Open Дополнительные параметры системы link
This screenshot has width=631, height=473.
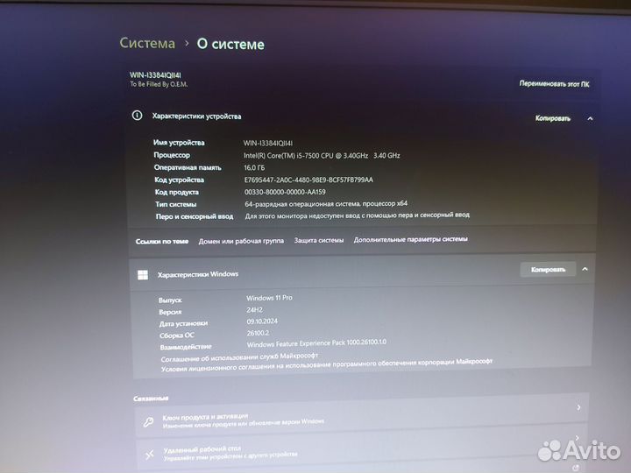pos(410,239)
